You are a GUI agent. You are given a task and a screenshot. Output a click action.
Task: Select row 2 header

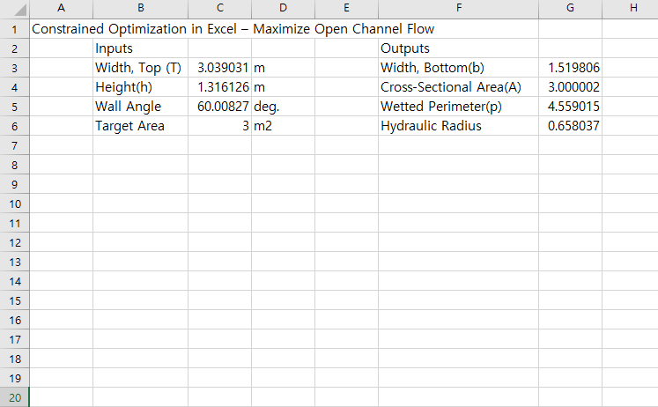pyautogui.click(x=15, y=48)
